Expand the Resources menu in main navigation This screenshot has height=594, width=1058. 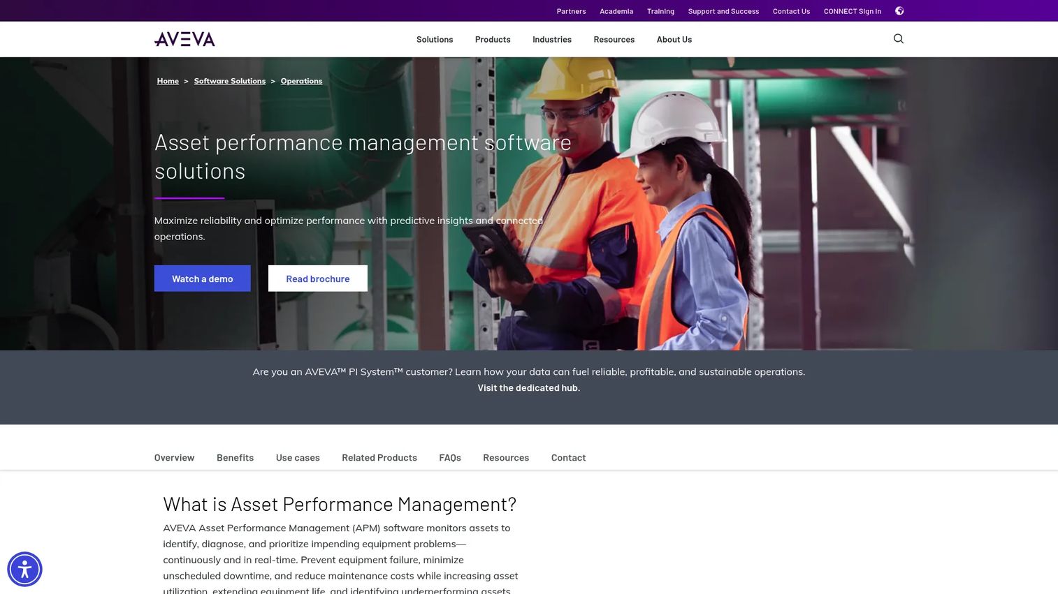[614, 40]
